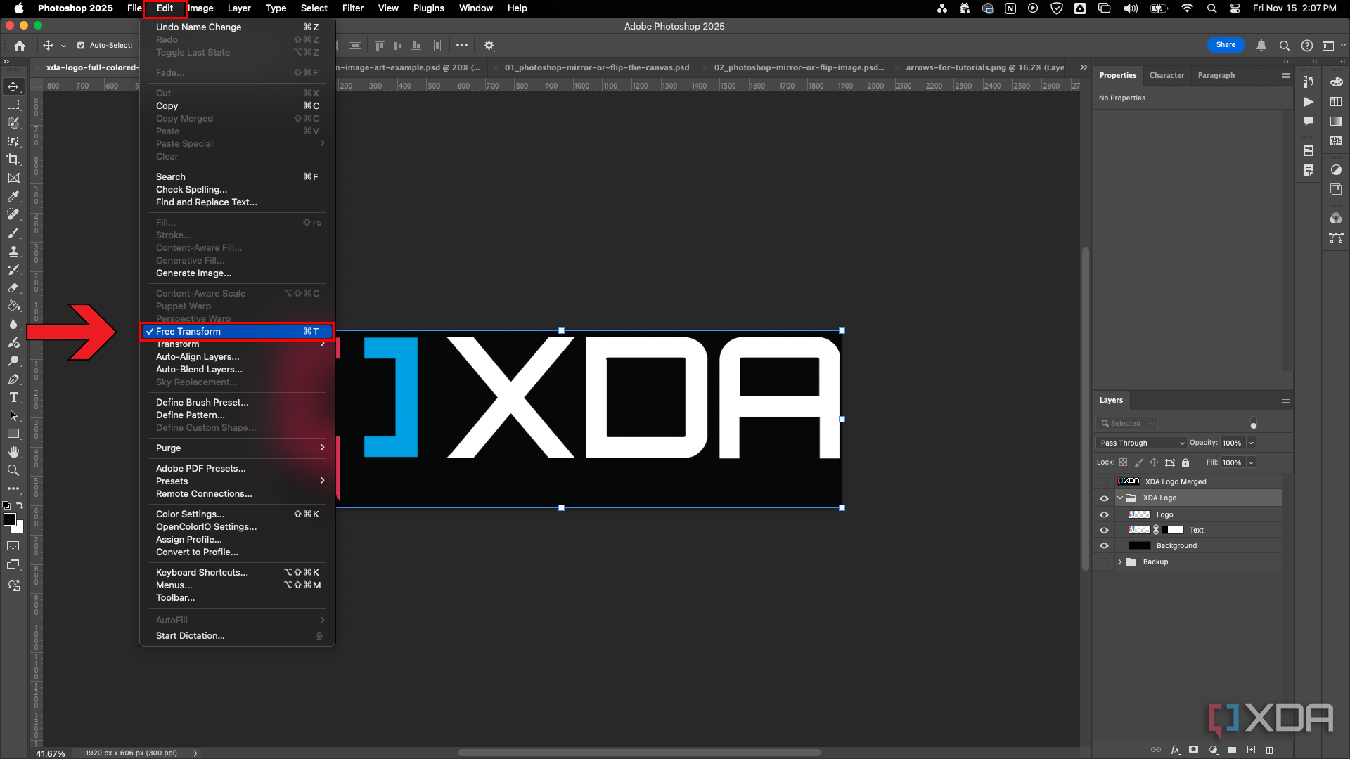The height and width of the screenshot is (759, 1350).
Task: Open layer styles fx icon
Action: tap(1175, 750)
